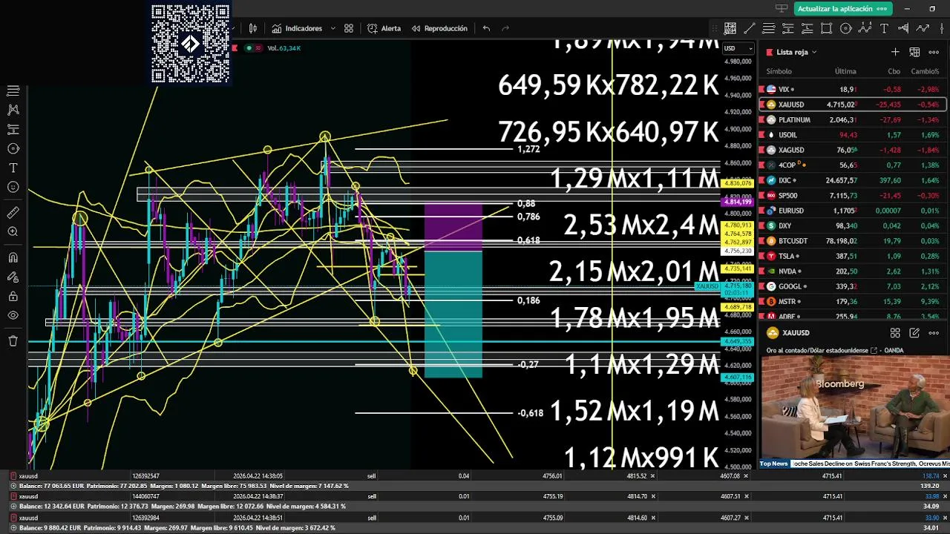Toggle the Magnet snapping mode
Screen dimensions: 950x534
coord(13,257)
